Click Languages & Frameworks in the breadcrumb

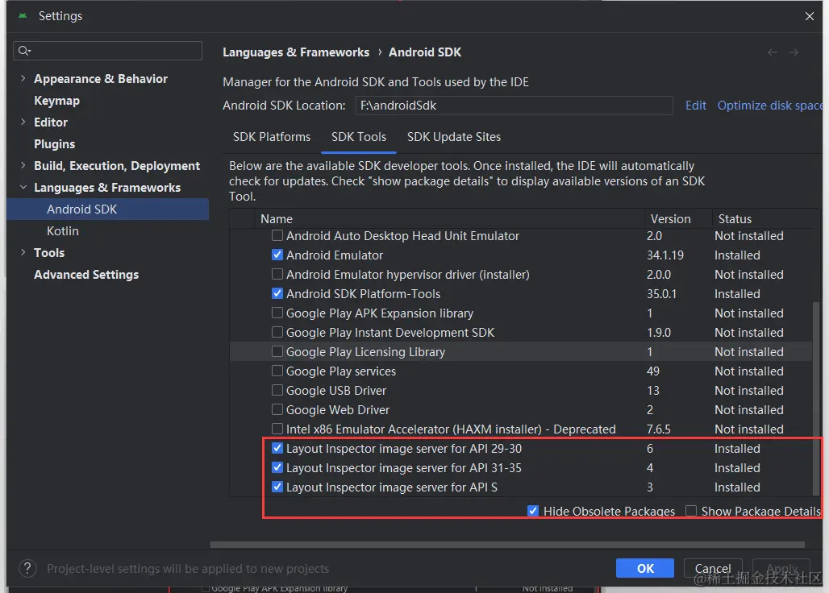(x=296, y=52)
